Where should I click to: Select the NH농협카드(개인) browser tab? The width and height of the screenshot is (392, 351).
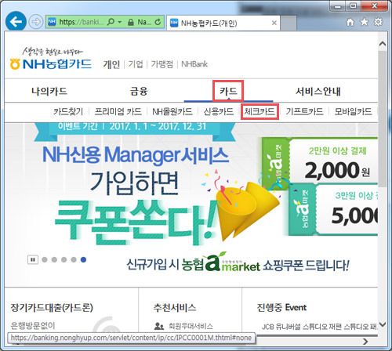coord(223,23)
